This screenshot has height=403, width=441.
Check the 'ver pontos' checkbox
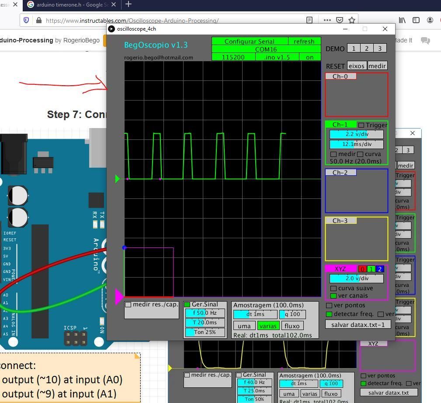[x=329, y=306]
